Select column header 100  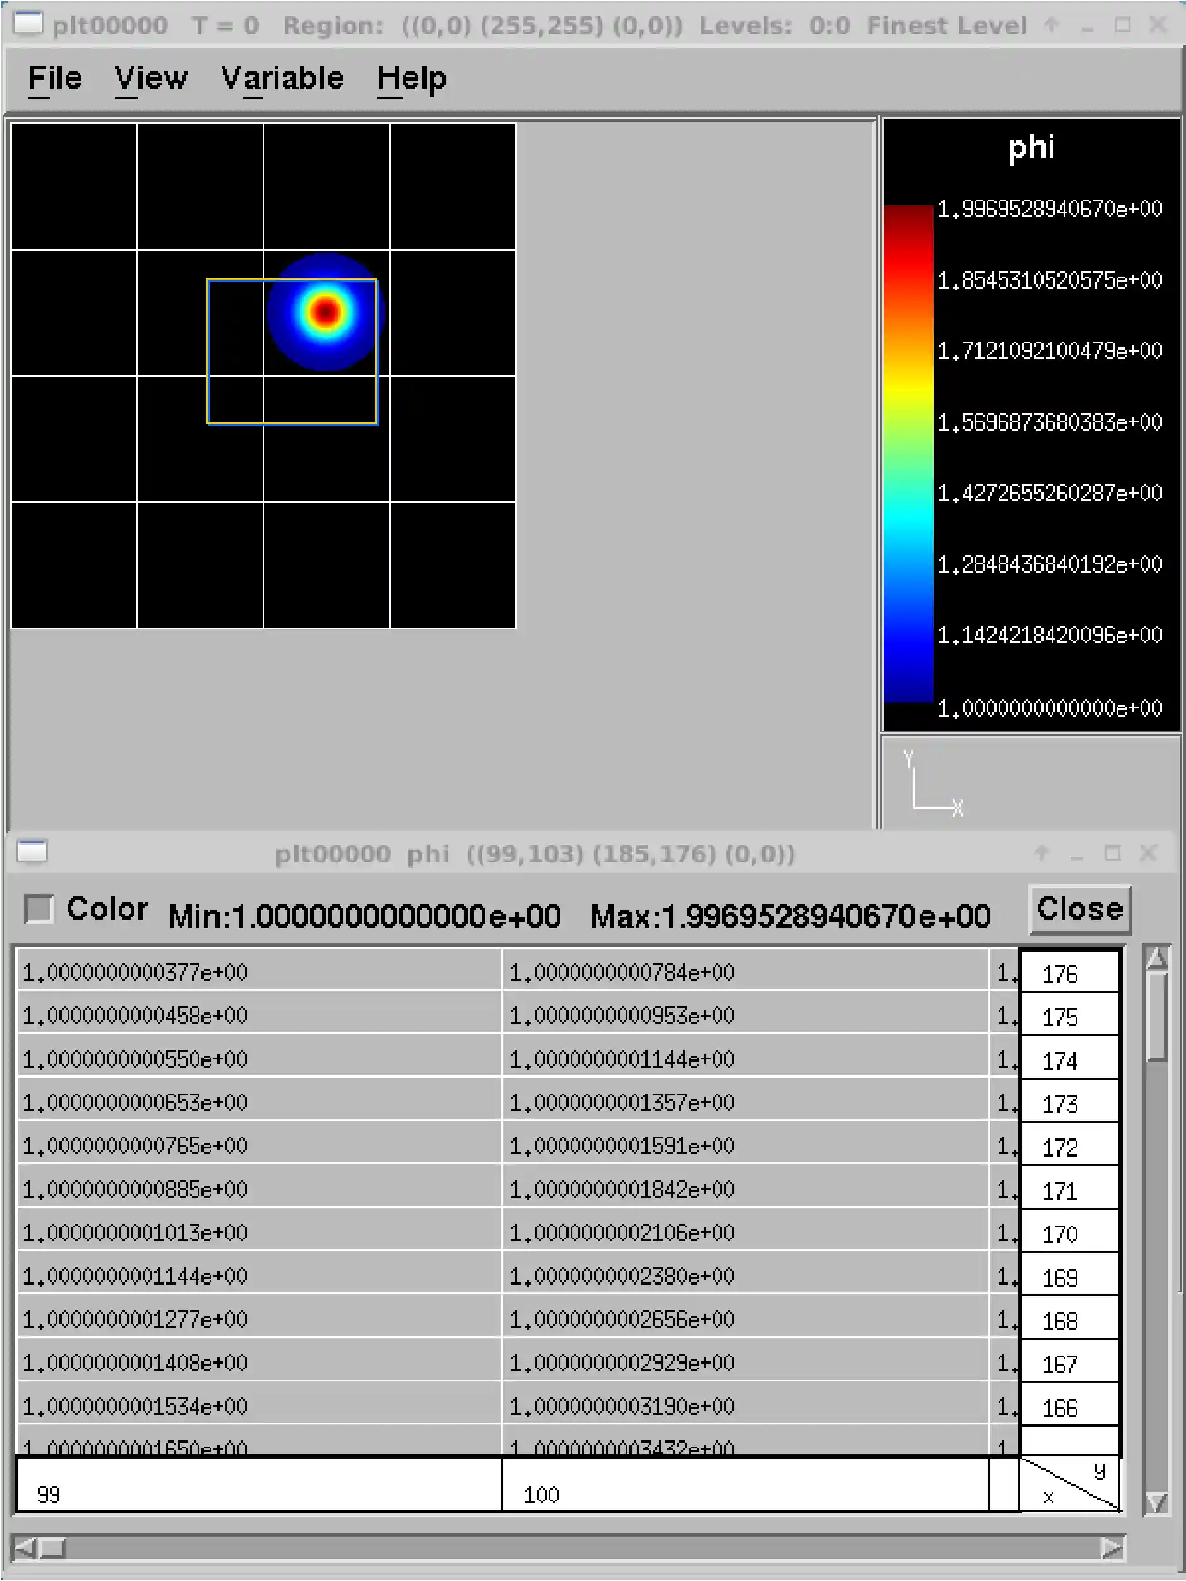tap(744, 1494)
